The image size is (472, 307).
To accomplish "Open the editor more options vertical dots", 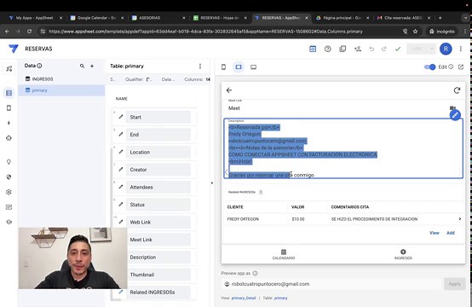I will (x=461, y=49).
